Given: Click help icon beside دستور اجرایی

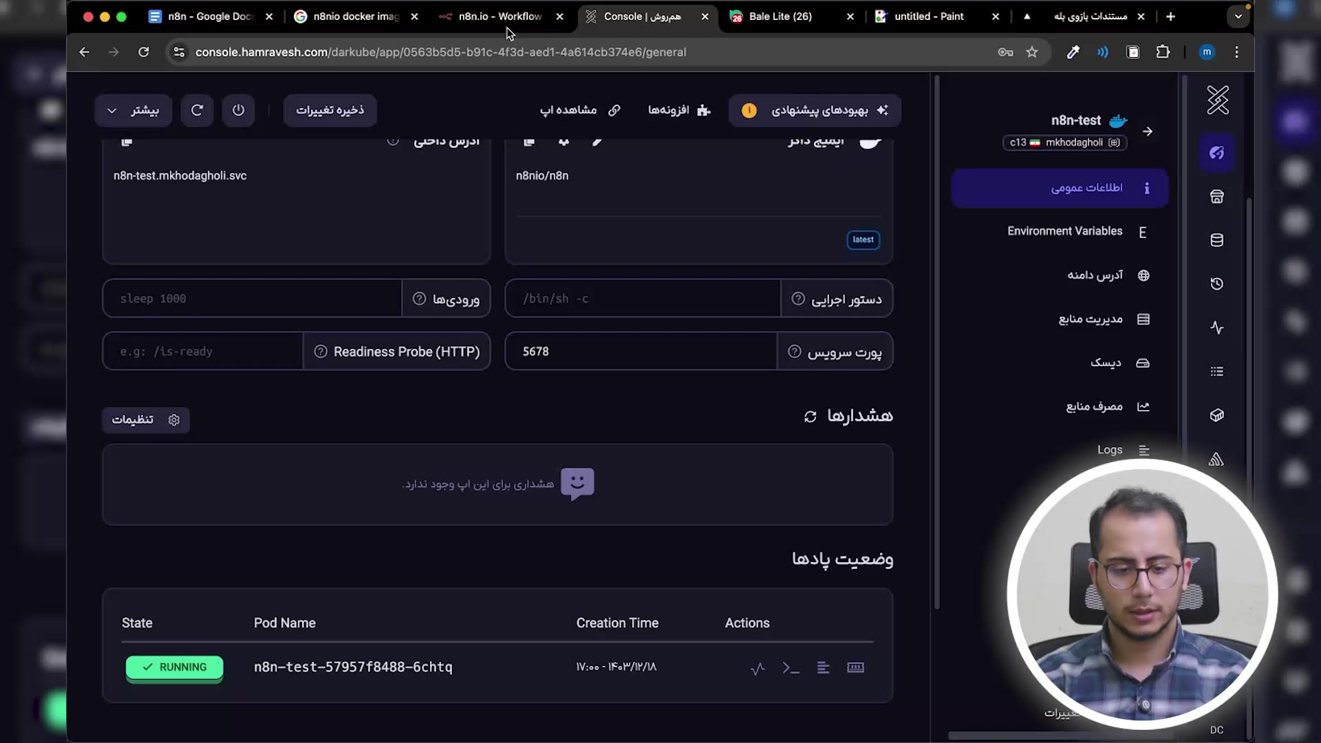Looking at the screenshot, I should tap(798, 299).
